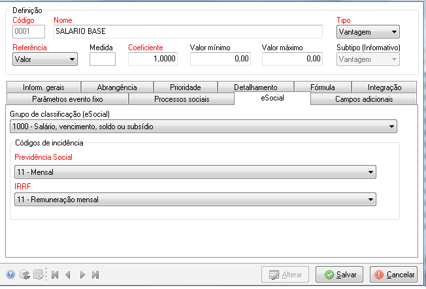Click the blue help question mark icon
The width and height of the screenshot is (426, 289).
tap(10, 275)
